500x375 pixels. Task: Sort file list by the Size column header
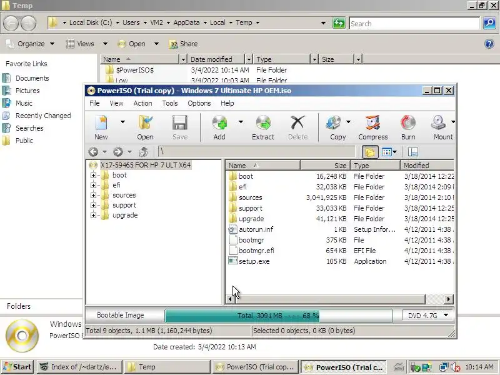tap(325, 165)
